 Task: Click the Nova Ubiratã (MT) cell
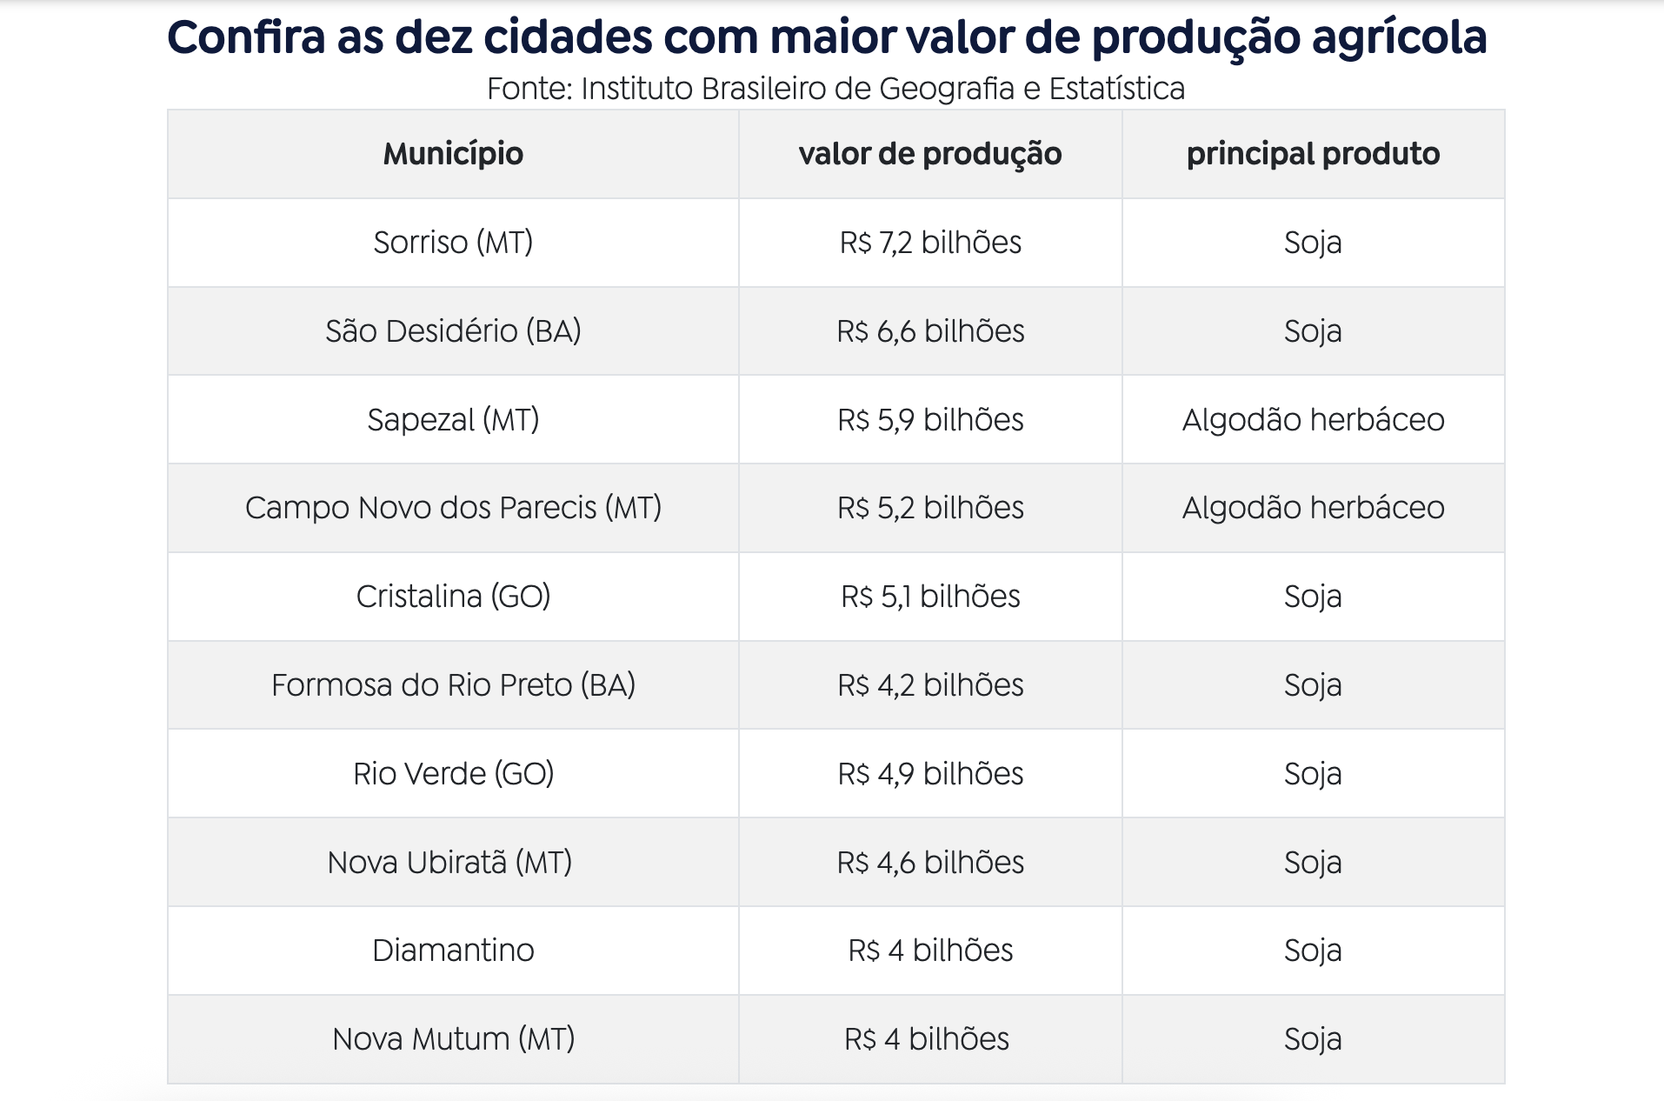tap(453, 863)
